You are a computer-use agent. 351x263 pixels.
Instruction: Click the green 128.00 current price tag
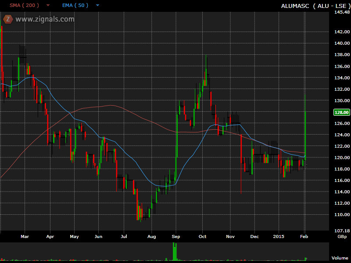tap(341, 112)
